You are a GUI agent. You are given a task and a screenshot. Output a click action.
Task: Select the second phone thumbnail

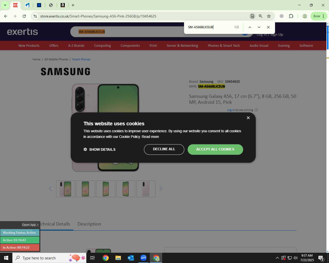(x=86, y=189)
